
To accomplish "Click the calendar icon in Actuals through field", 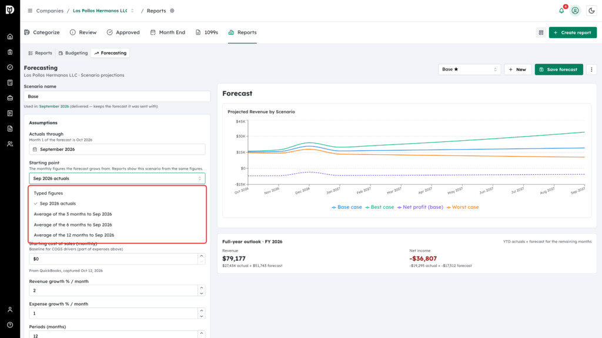I will pos(35,150).
